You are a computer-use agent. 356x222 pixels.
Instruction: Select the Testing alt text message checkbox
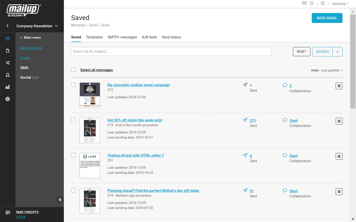(x=73, y=155)
